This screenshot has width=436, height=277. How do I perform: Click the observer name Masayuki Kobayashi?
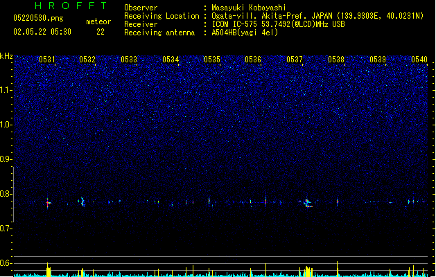[249, 8]
